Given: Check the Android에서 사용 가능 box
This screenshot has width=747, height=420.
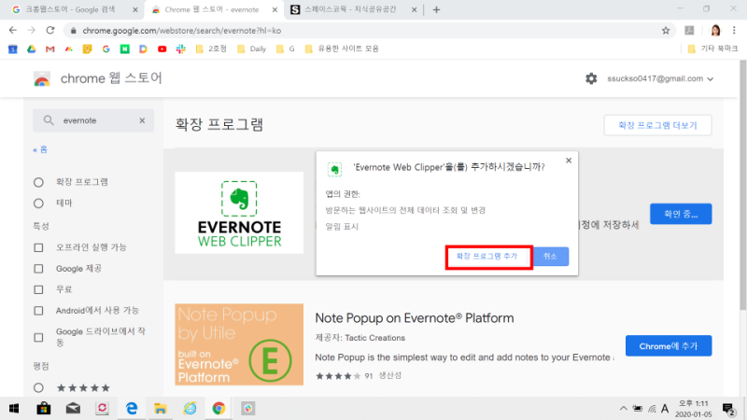Looking at the screenshot, I should point(38,311).
